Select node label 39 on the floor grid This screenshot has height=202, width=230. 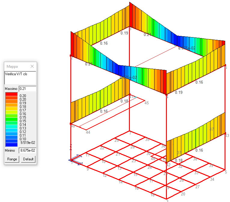[211, 165]
